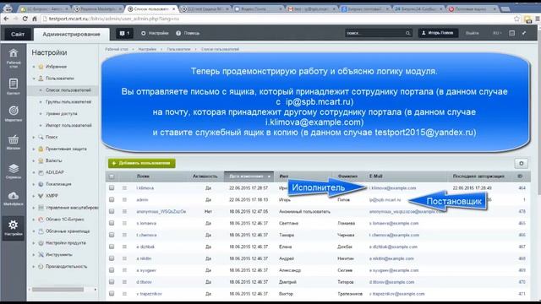The width and height of the screenshot is (541, 304).
Task: Expand the Поиск tree node
Action: click(34, 137)
